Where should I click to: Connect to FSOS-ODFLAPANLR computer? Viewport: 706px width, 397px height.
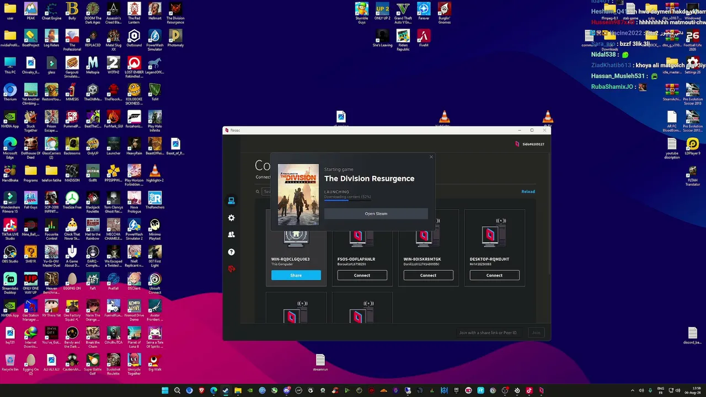[362, 275]
